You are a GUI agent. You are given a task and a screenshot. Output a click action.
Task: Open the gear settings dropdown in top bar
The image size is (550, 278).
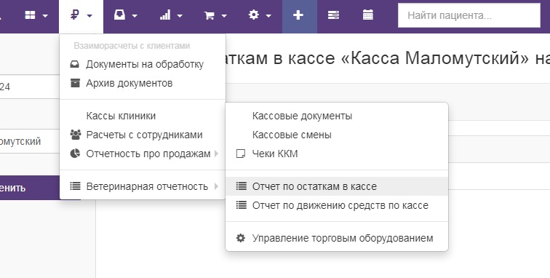click(x=260, y=15)
